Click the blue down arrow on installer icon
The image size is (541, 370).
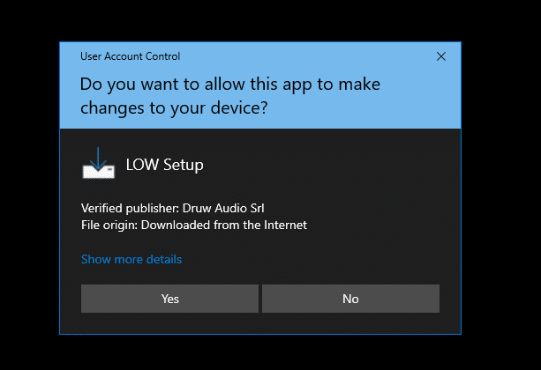click(99, 157)
